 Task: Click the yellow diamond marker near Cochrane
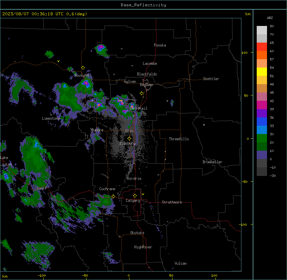[x=113, y=197]
